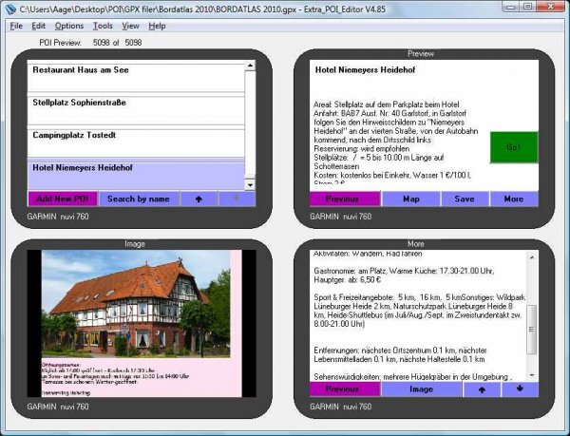Click the Map button in Preview panel

(x=410, y=199)
